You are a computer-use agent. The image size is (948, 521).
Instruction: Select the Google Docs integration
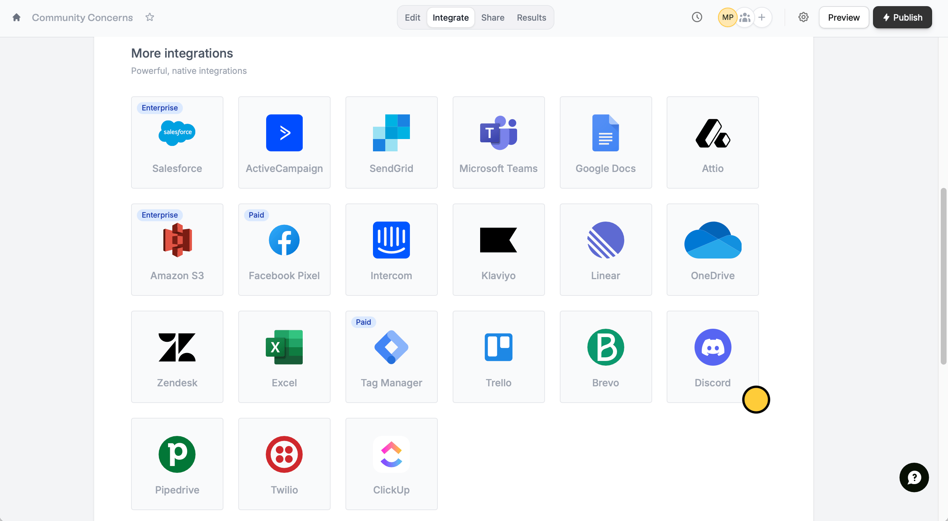(x=605, y=142)
